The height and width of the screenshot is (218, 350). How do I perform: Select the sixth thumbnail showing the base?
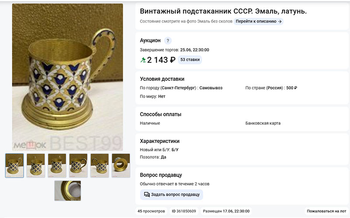[x=121, y=166]
